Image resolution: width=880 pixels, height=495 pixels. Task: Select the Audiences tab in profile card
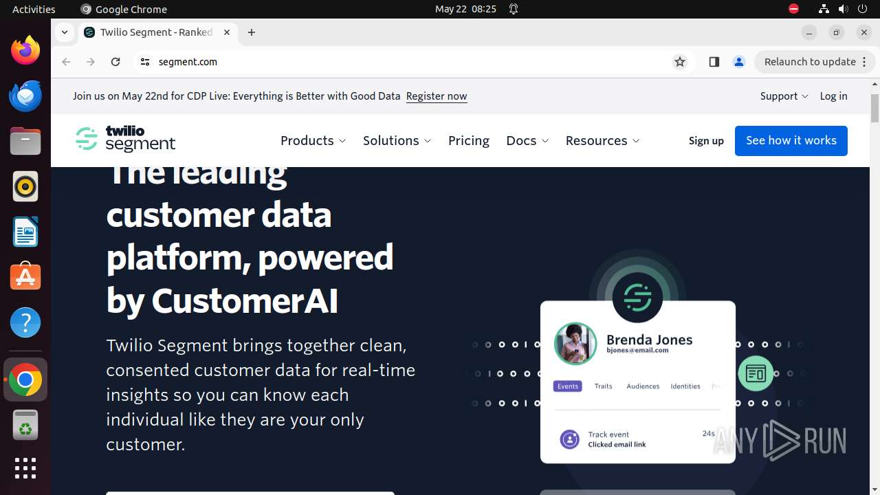643,386
